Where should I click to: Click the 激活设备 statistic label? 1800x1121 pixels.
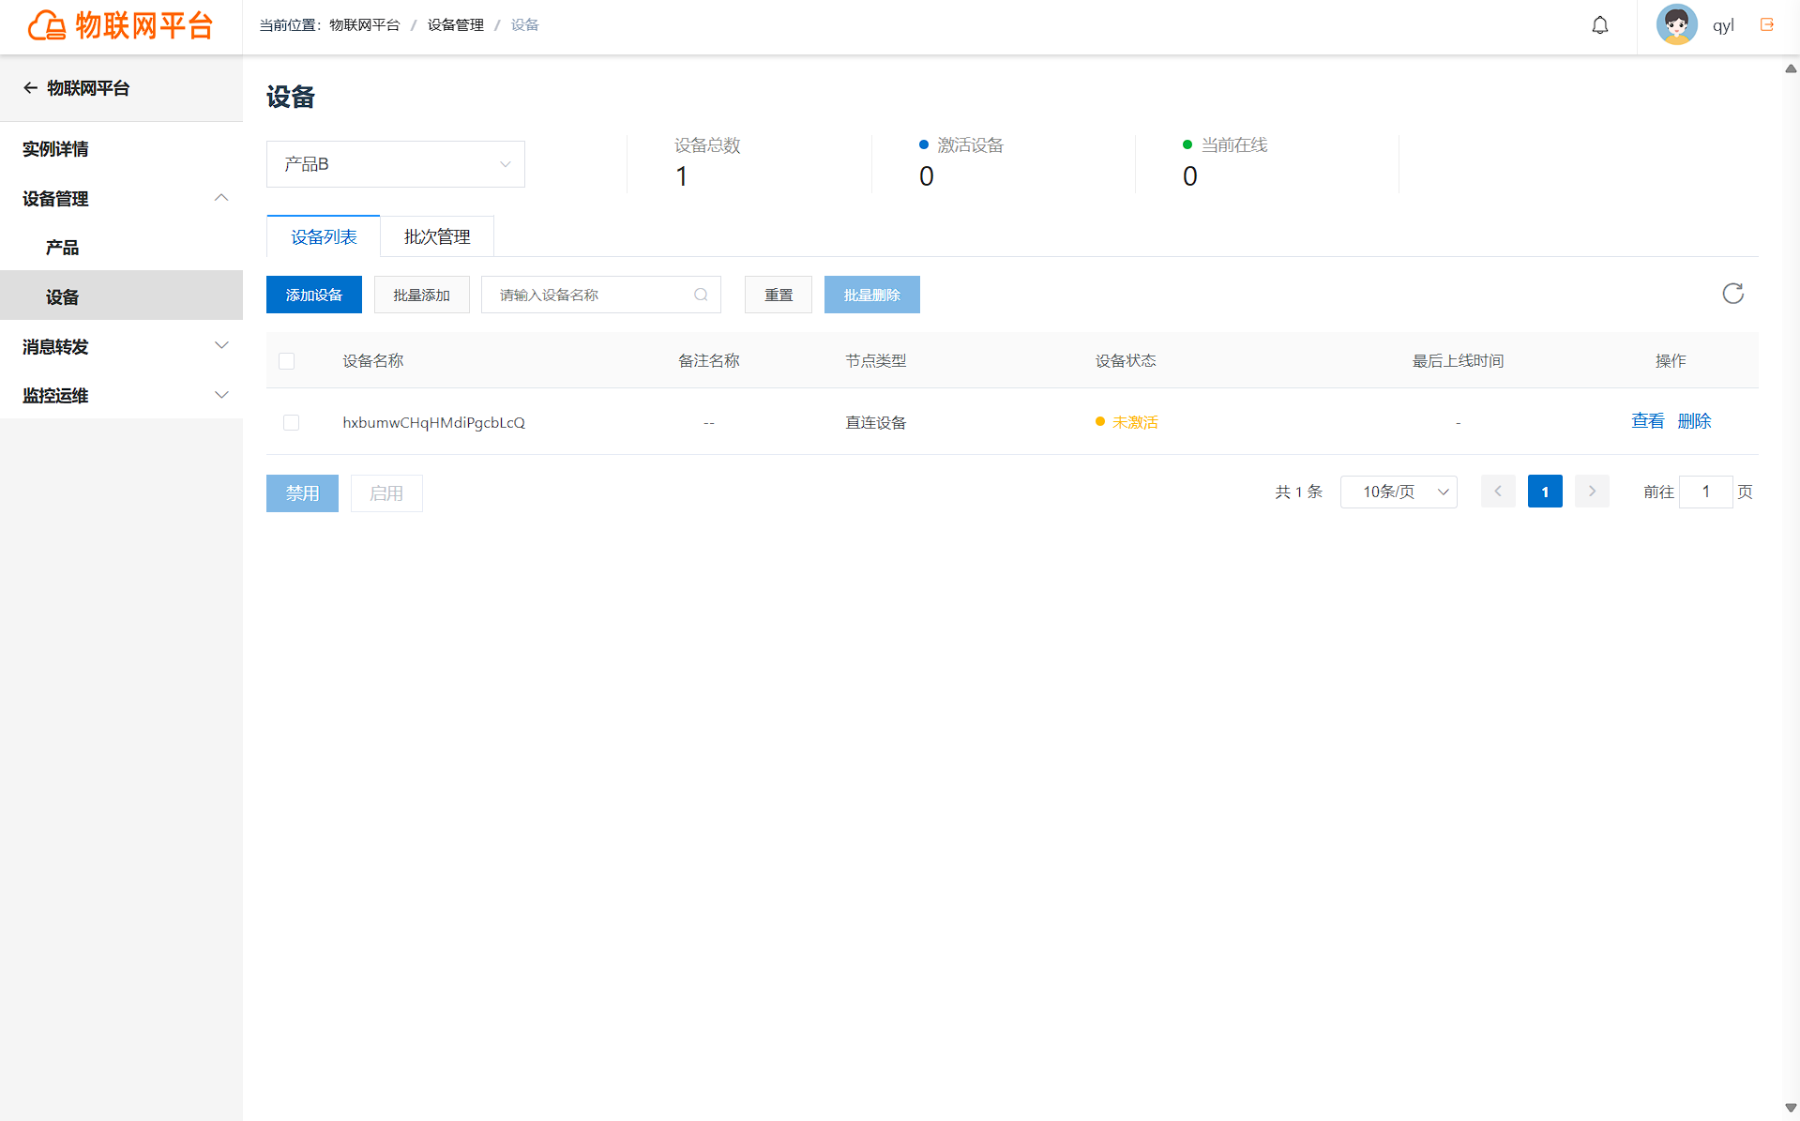971,145
